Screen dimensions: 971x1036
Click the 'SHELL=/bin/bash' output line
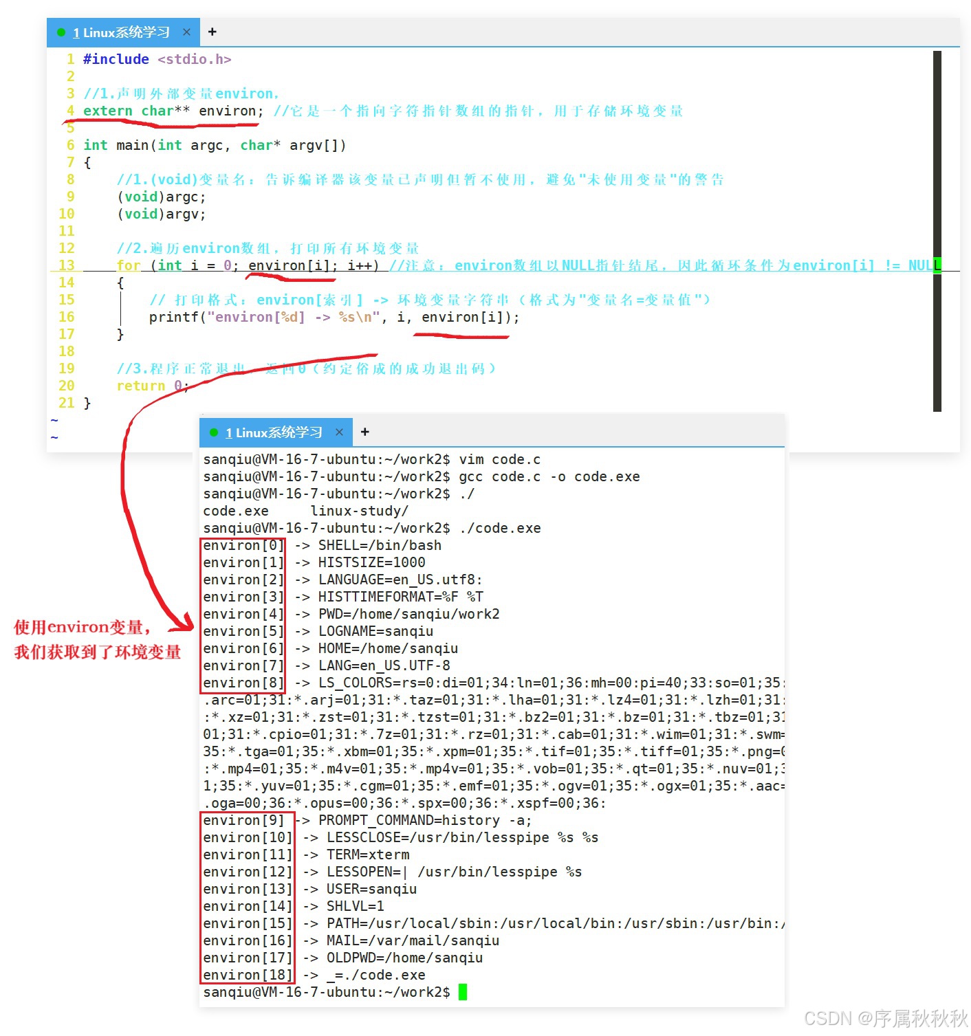click(323, 545)
